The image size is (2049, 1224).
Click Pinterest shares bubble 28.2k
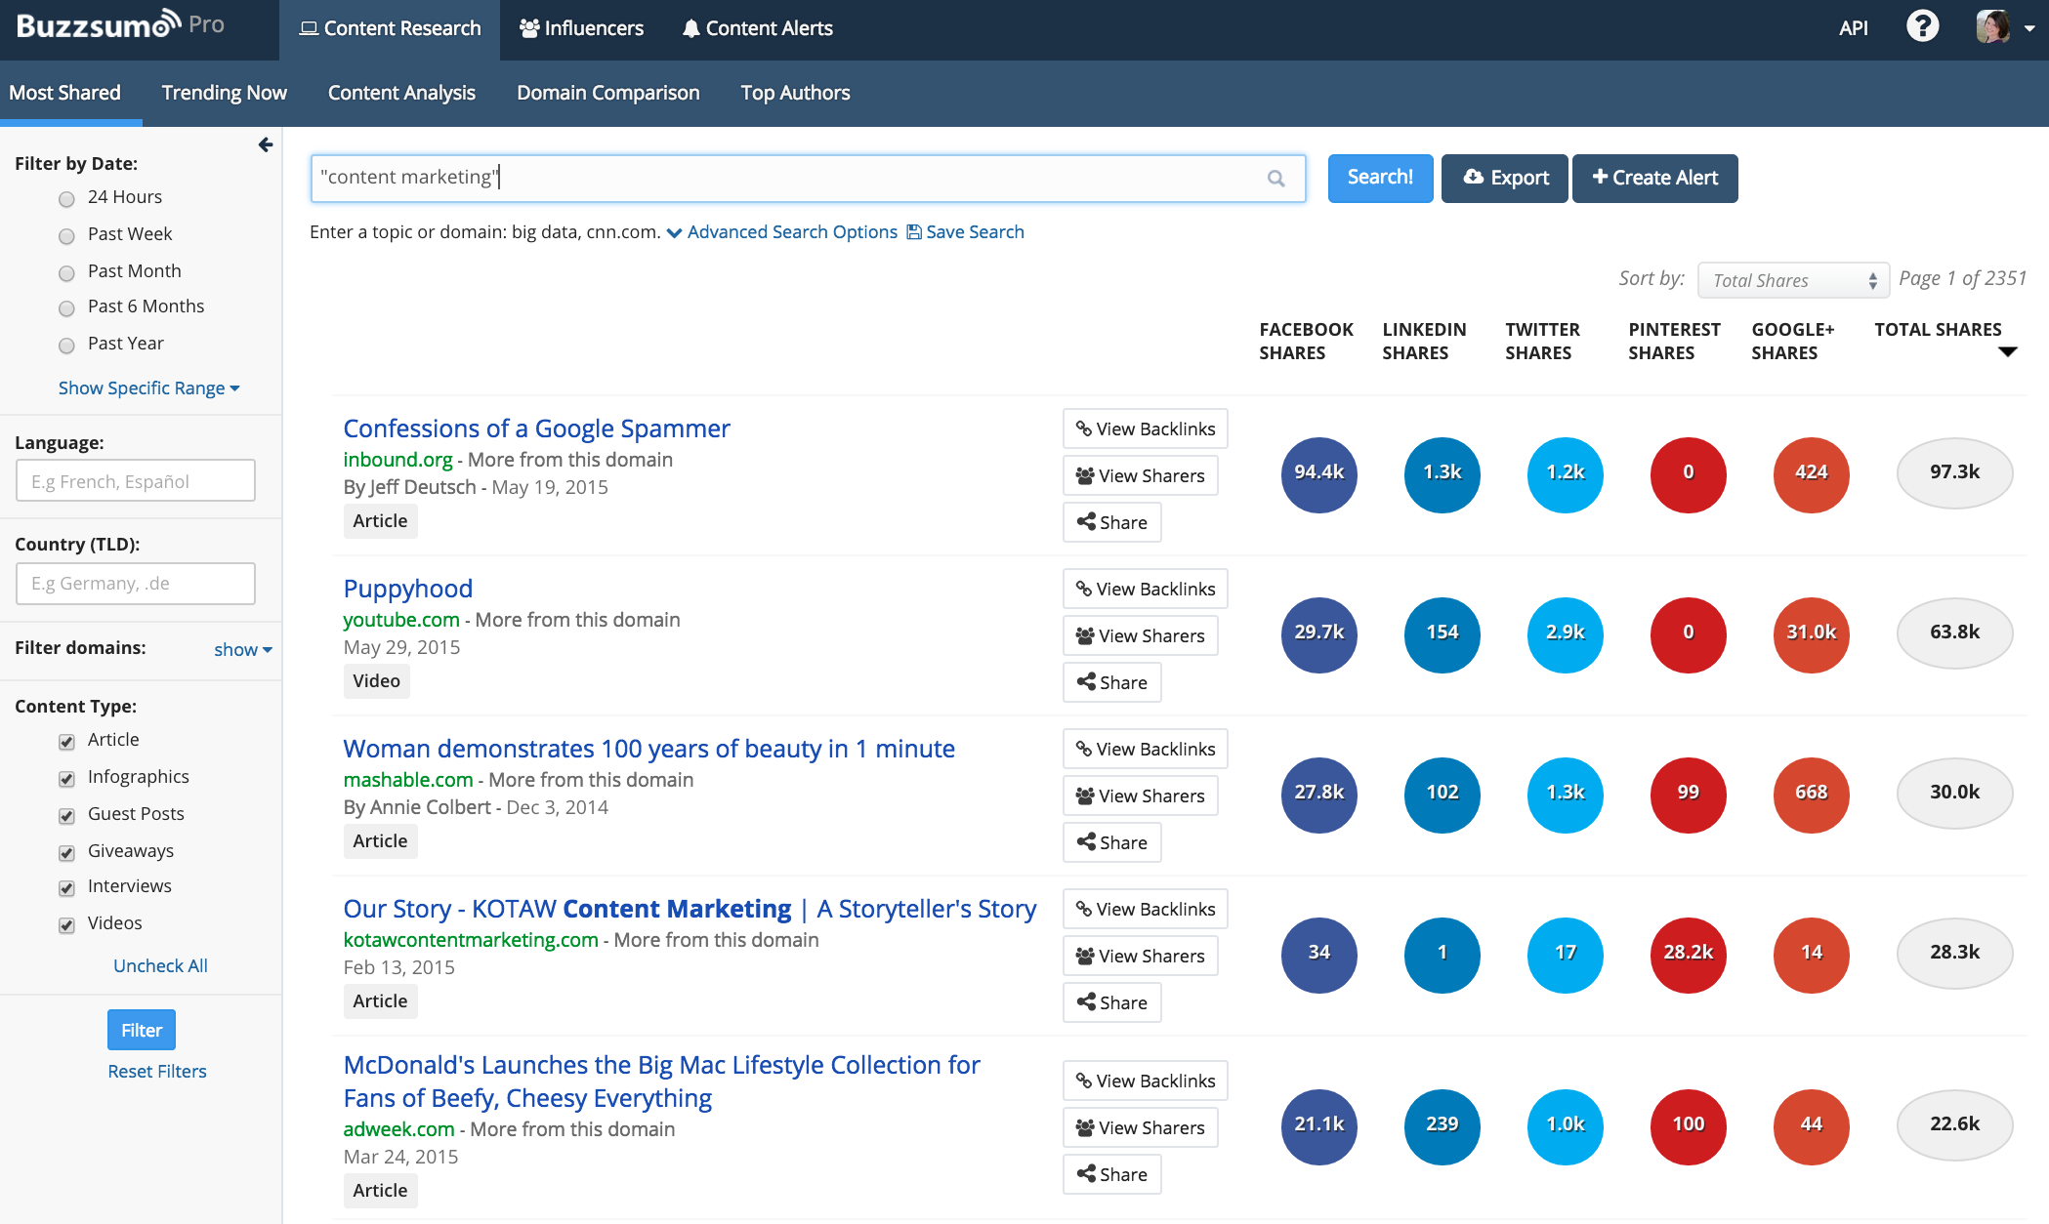(x=1688, y=955)
